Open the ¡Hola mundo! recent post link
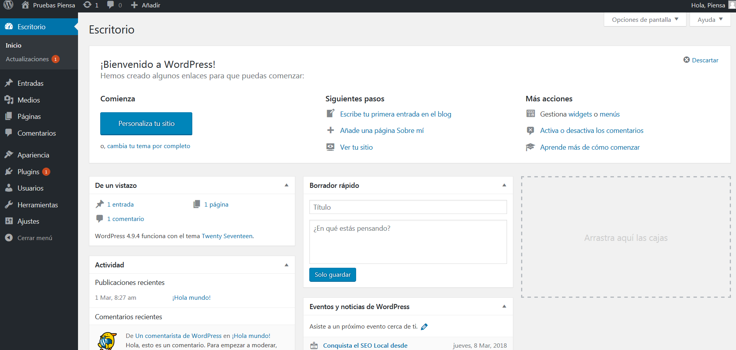This screenshot has height=350, width=736. click(192, 297)
